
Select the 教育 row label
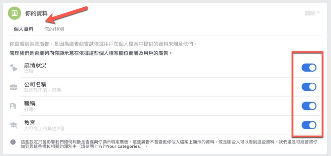pyautogui.click(x=29, y=123)
